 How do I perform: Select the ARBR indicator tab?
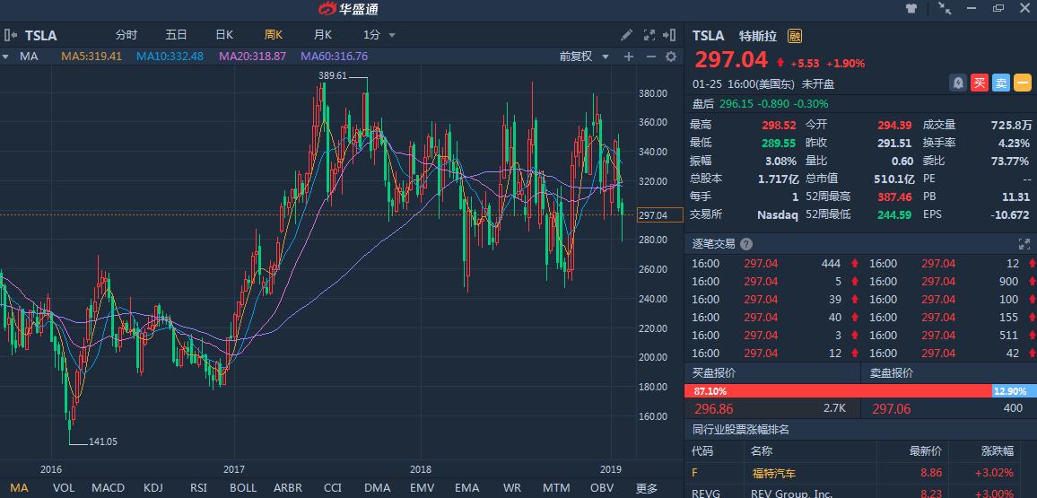click(288, 488)
